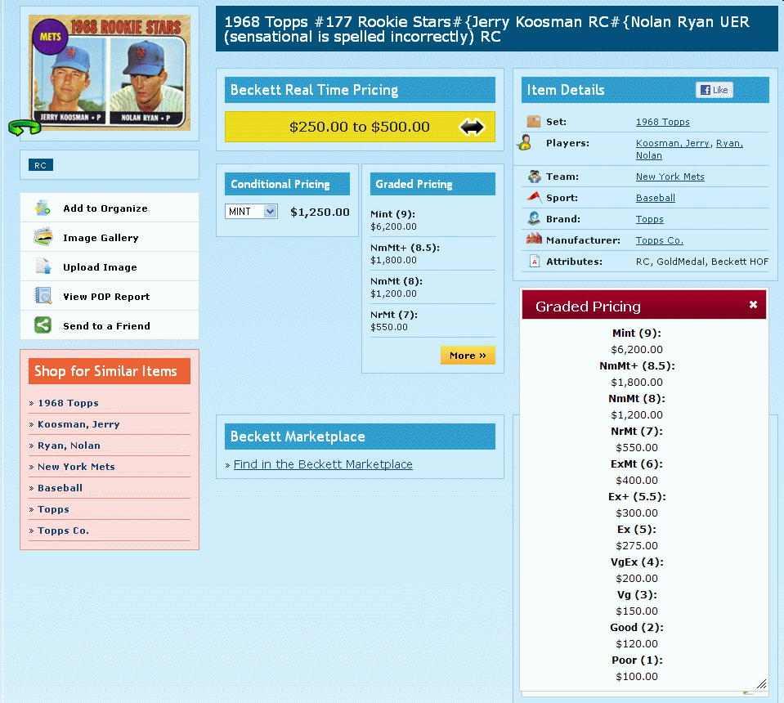Click the yellow More button under Graded Pricing

468,356
